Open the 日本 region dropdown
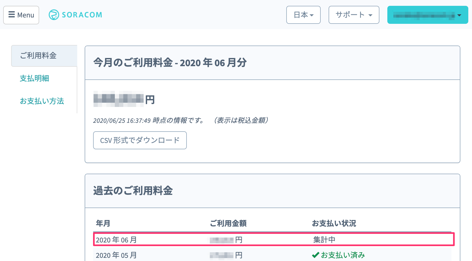Viewport: 472px width, 261px height. [x=303, y=15]
